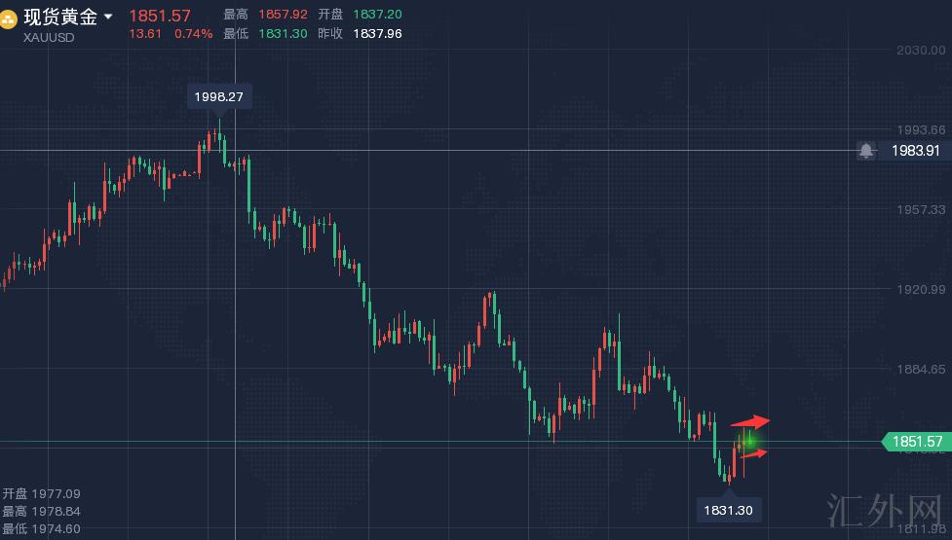The image size is (952, 540).
Task: Click the glowing green live price dot
Action: click(749, 442)
